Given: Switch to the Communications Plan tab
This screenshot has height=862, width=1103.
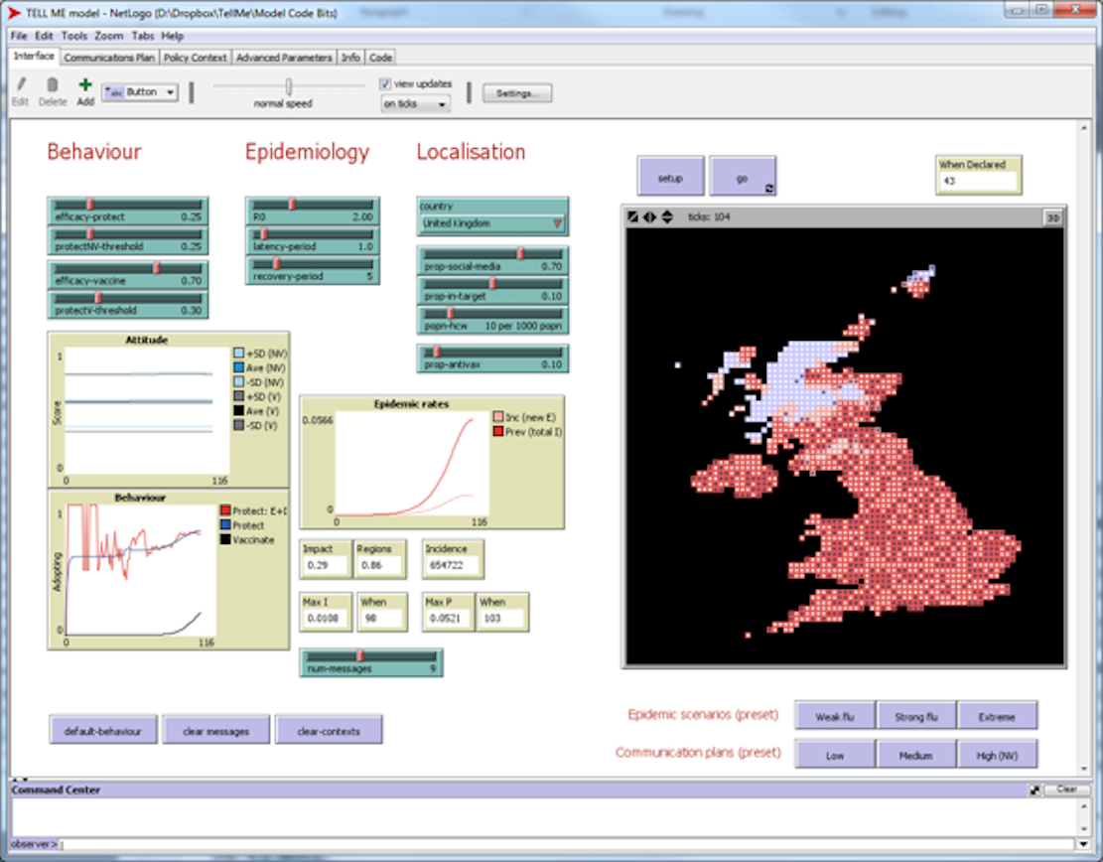Looking at the screenshot, I should pos(109,58).
